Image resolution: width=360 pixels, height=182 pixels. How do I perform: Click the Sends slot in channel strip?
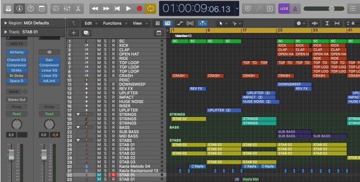click(14, 92)
